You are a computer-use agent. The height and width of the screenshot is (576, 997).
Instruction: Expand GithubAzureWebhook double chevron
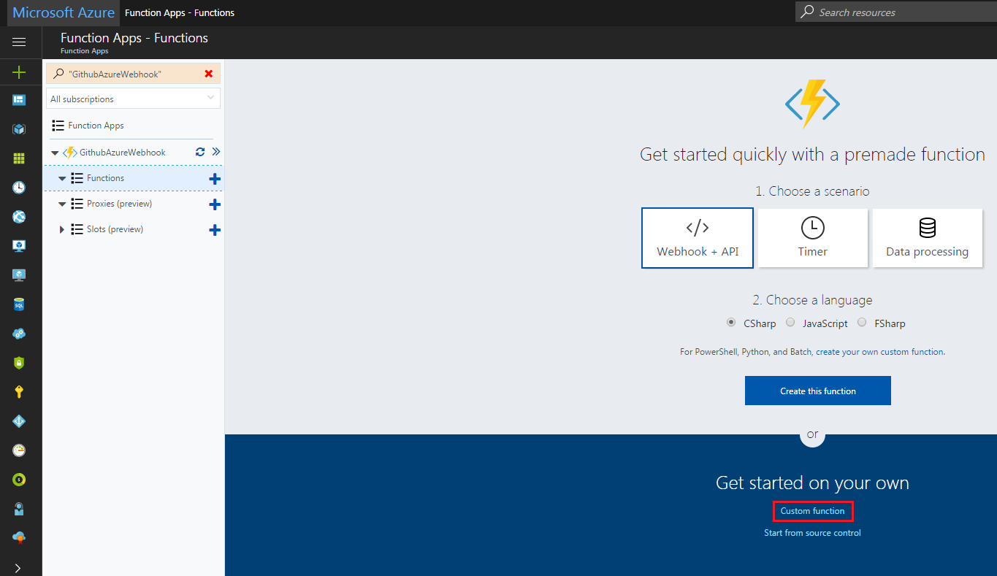point(215,152)
